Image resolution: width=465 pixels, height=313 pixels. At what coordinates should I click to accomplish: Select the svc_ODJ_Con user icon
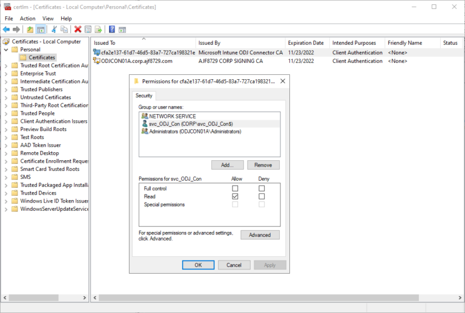[x=145, y=124]
